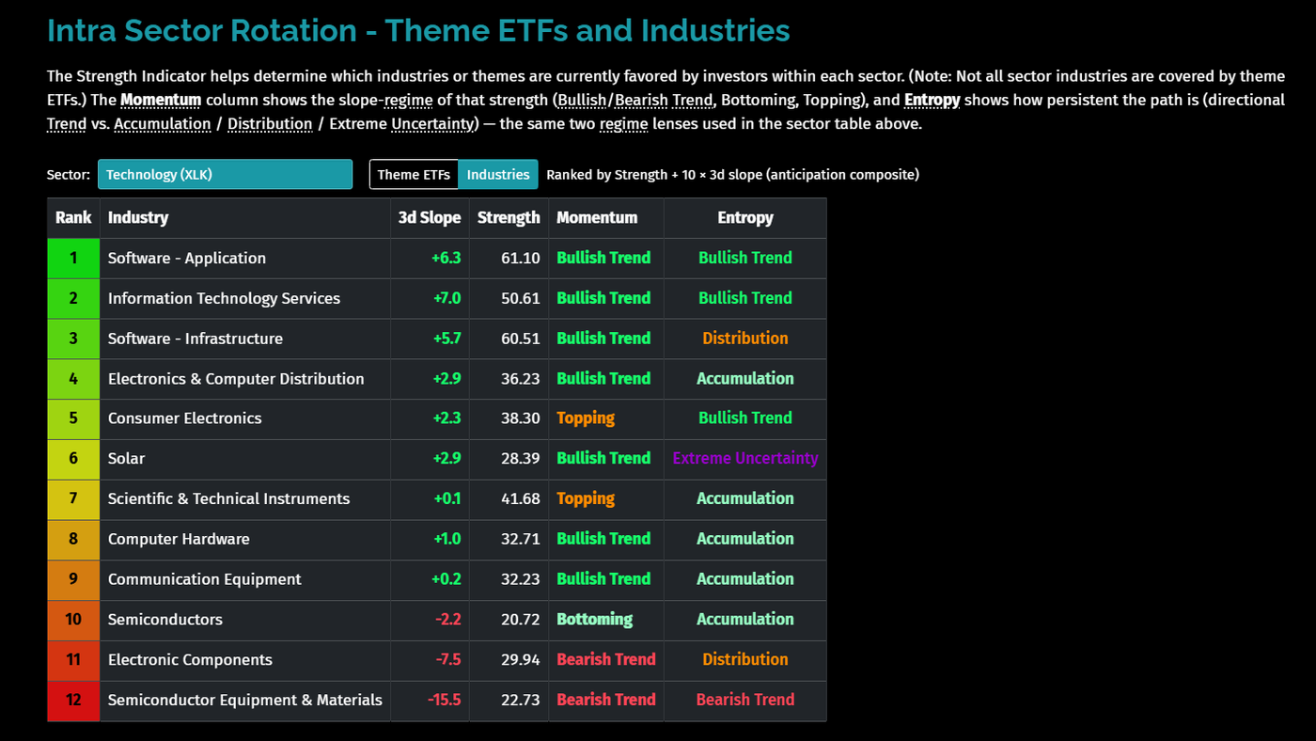Screen dimensions: 1316x741
Task: Click the +7.0 slope value
Action: (446, 298)
